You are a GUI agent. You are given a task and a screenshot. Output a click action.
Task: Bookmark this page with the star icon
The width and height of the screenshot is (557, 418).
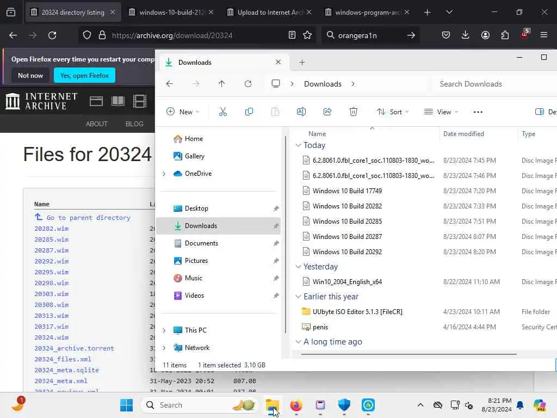click(x=307, y=35)
